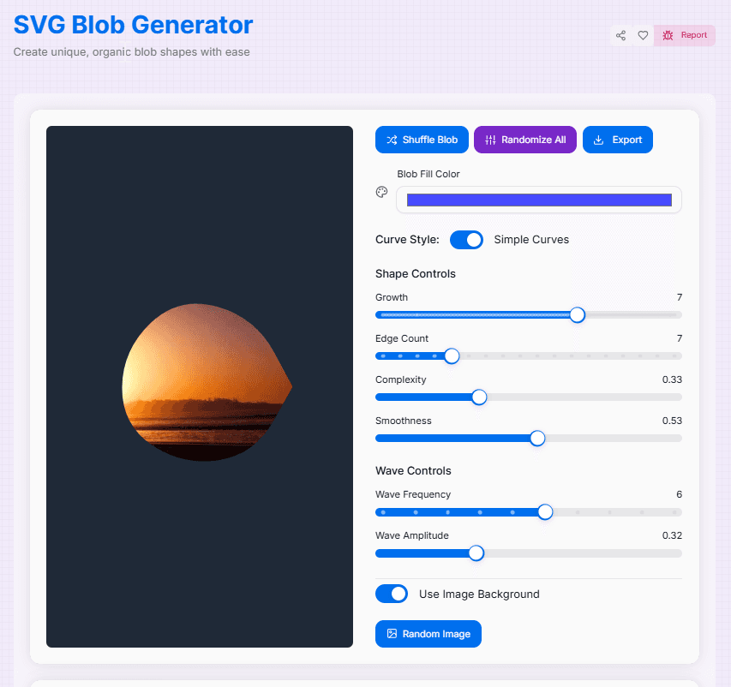The width and height of the screenshot is (731, 687).
Task: Click the heart icon to favorite the tool
Action: pos(643,35)
